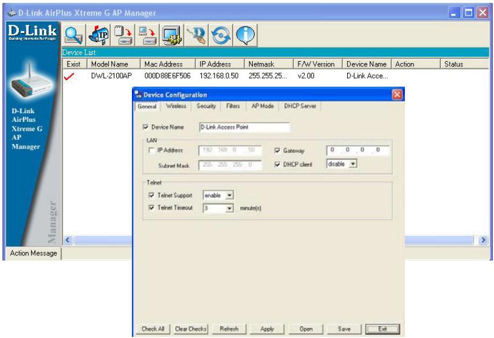Click the Refresh circular arrows toolbar icon
The width and height of the screenshot is (494, 338).
pyautogui.click(x=220, y=35)
